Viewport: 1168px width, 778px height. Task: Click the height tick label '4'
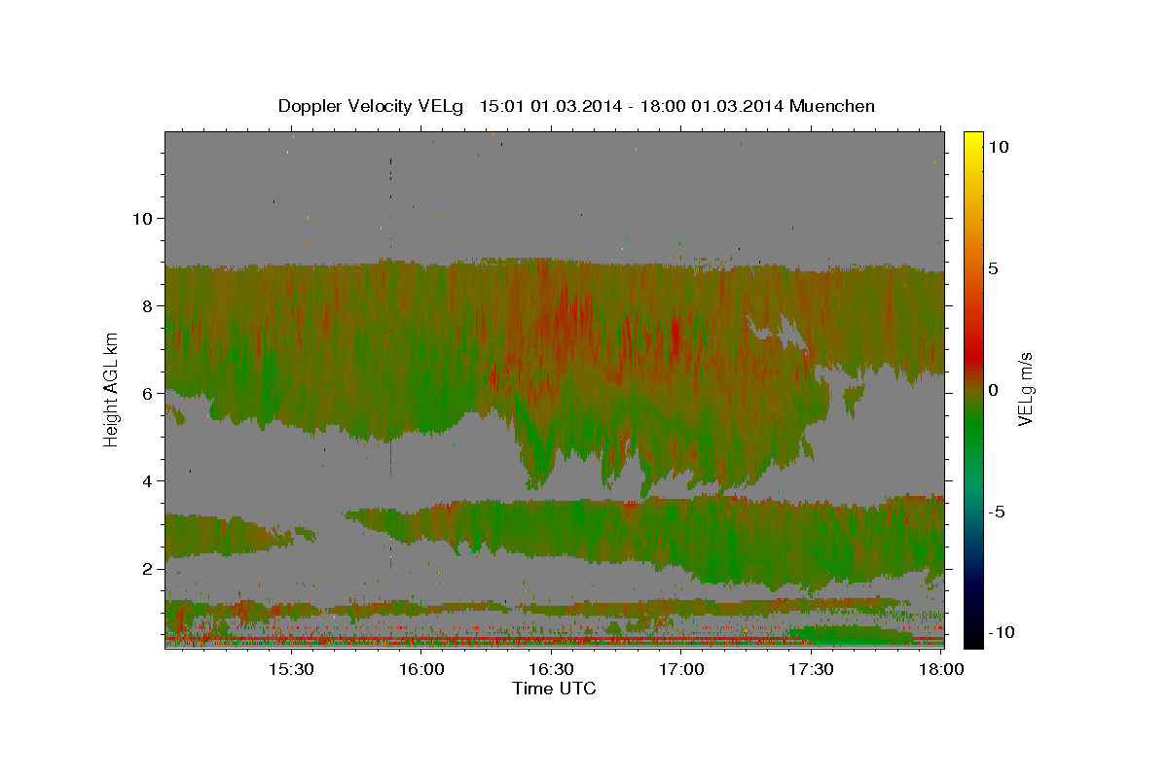(x=148, y=481)
